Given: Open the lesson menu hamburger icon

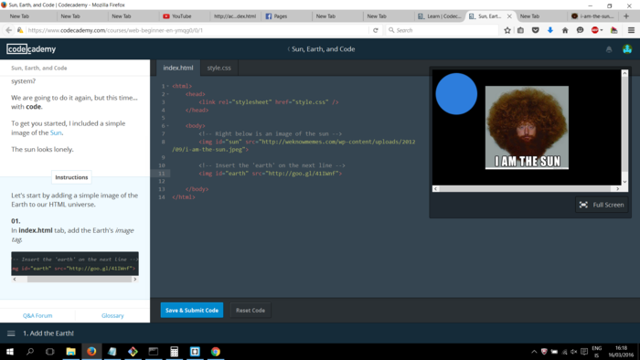Looking at the screenshot, I should point(11,334).
